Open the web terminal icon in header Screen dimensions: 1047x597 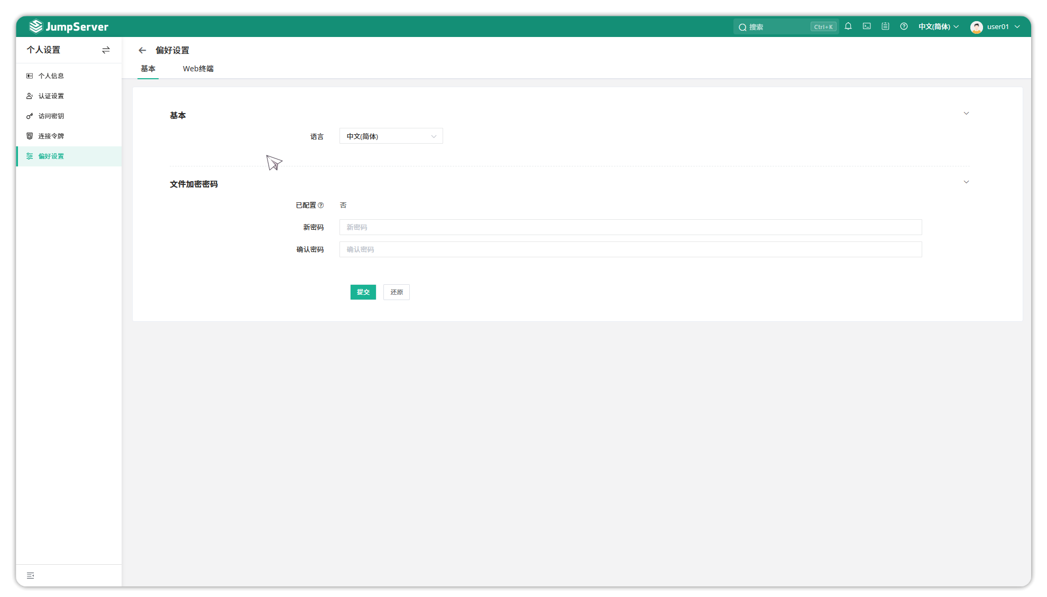coord(867,26)
